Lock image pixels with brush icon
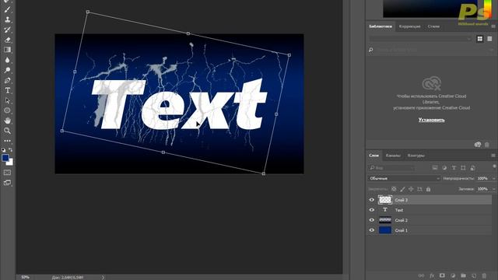The image size is (498, 280). coord(402,189)
